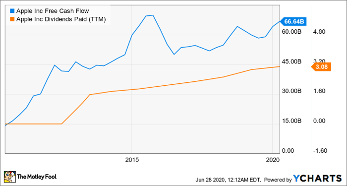The height and width of the screenshot is (186, 347).
Task: Click the orange 3.08 value tag
Action: coord(321,66)
